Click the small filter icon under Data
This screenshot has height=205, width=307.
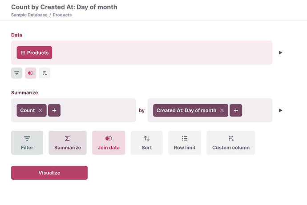(x=16, y=73)
